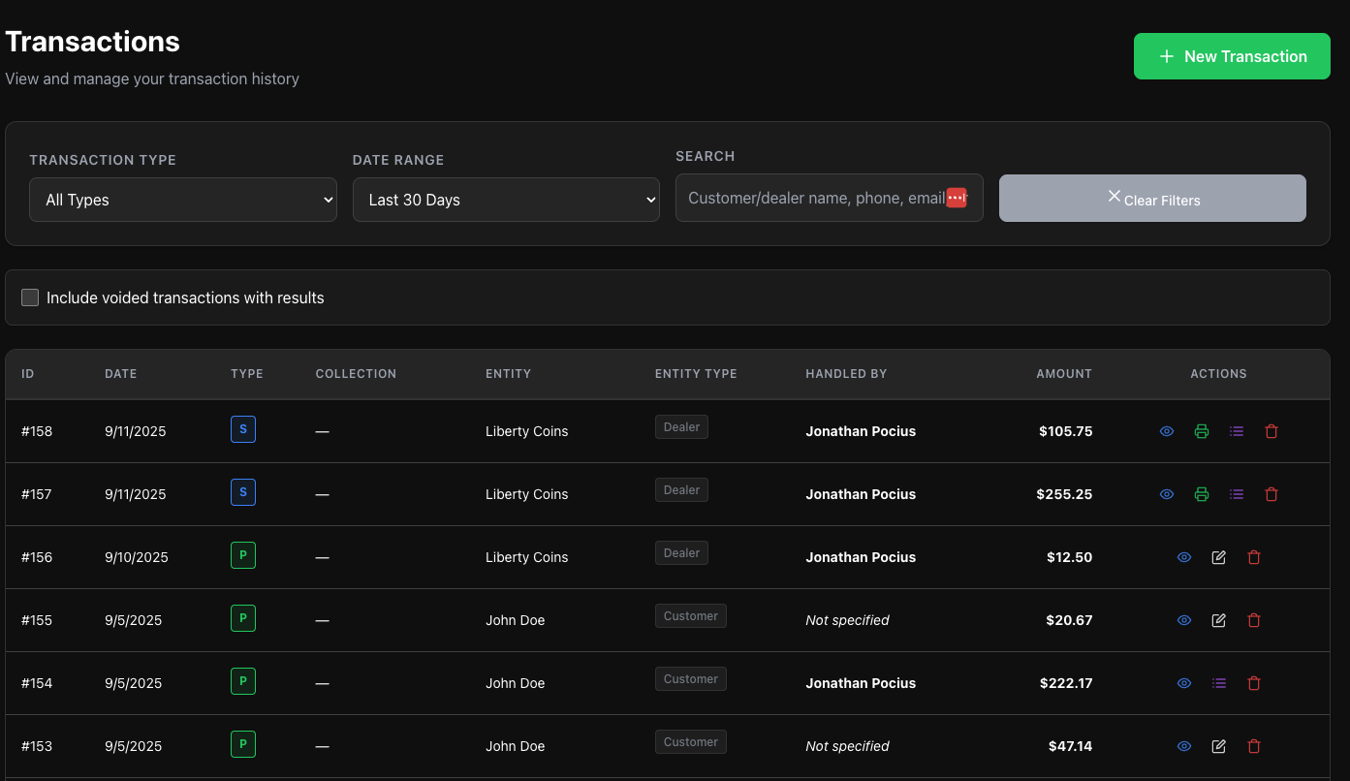1350x781 pixels.
Task: Delete transaction #157
Action: coord(1271,493)
